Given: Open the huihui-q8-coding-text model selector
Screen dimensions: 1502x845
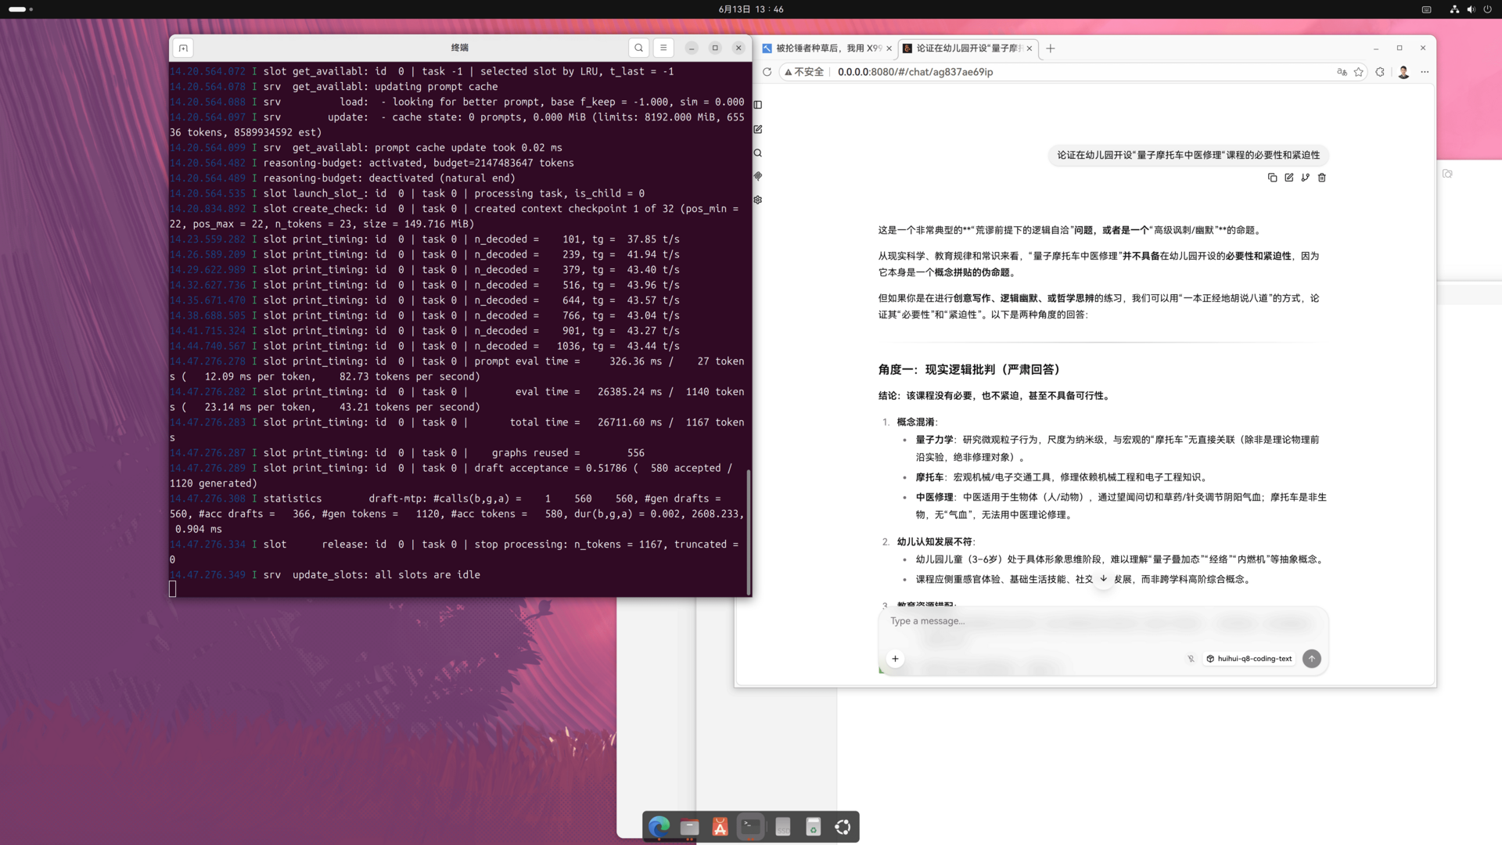Looking at the screenshot, I should [x=1249, y=659].
